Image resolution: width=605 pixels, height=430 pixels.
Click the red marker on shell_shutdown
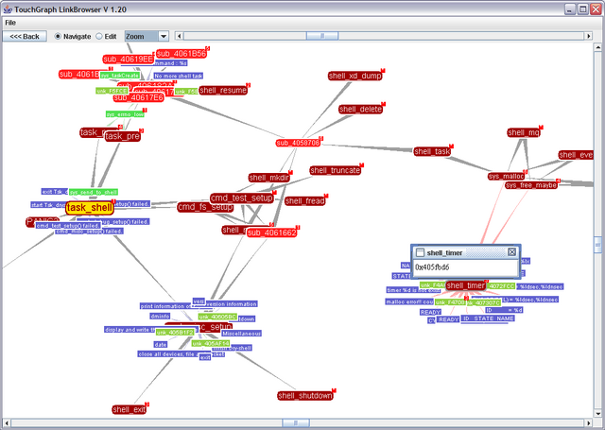pos(334,390)
